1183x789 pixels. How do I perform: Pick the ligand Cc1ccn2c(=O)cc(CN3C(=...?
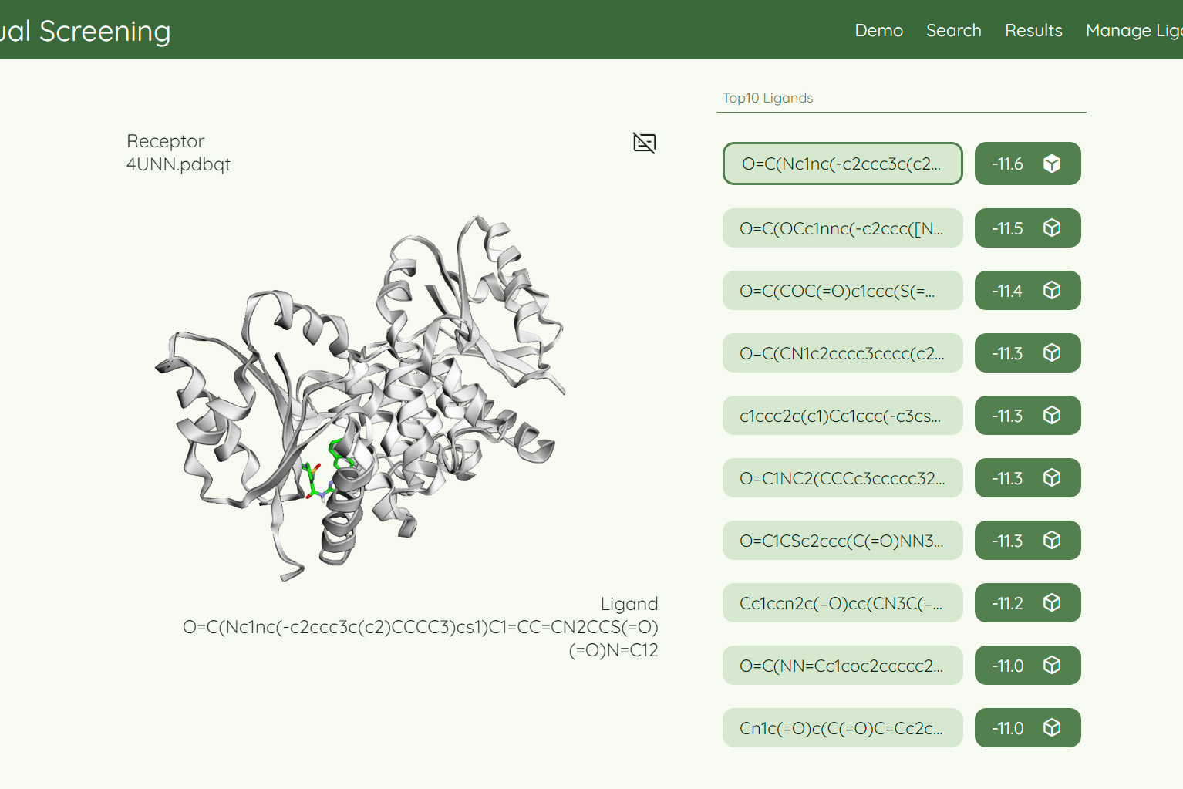[x=842, y=603]
